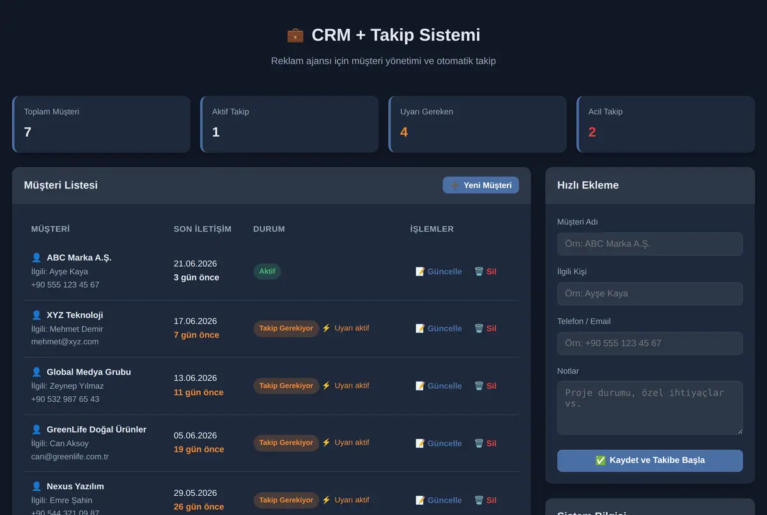The height and width of the screenshot is (515, 767).
Task: Click the briefcase icon in the title
Action: pyautogui.click(x=295, y=35)
